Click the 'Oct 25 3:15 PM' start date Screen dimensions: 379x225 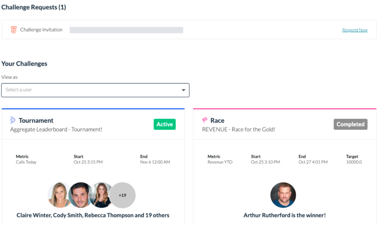coord(88,162)
